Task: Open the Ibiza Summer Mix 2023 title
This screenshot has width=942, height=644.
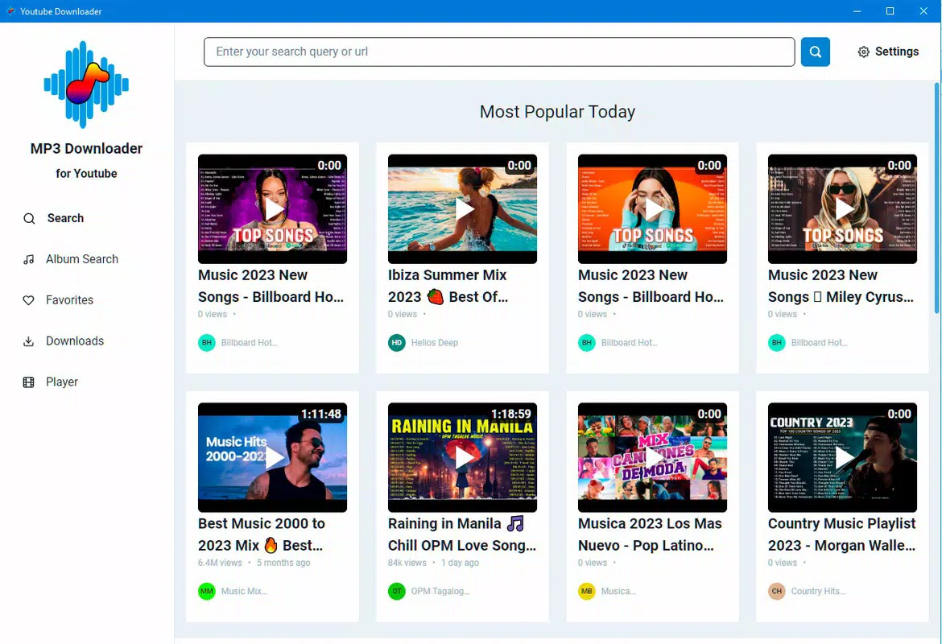Action: click(x=448, y=286)
